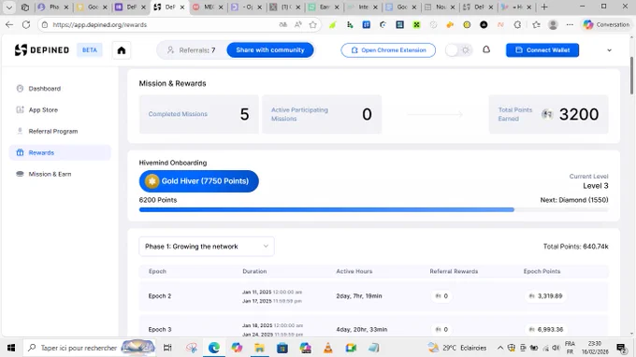
Task: Open notification center on taskbar
Action: (x=621, y=348)
